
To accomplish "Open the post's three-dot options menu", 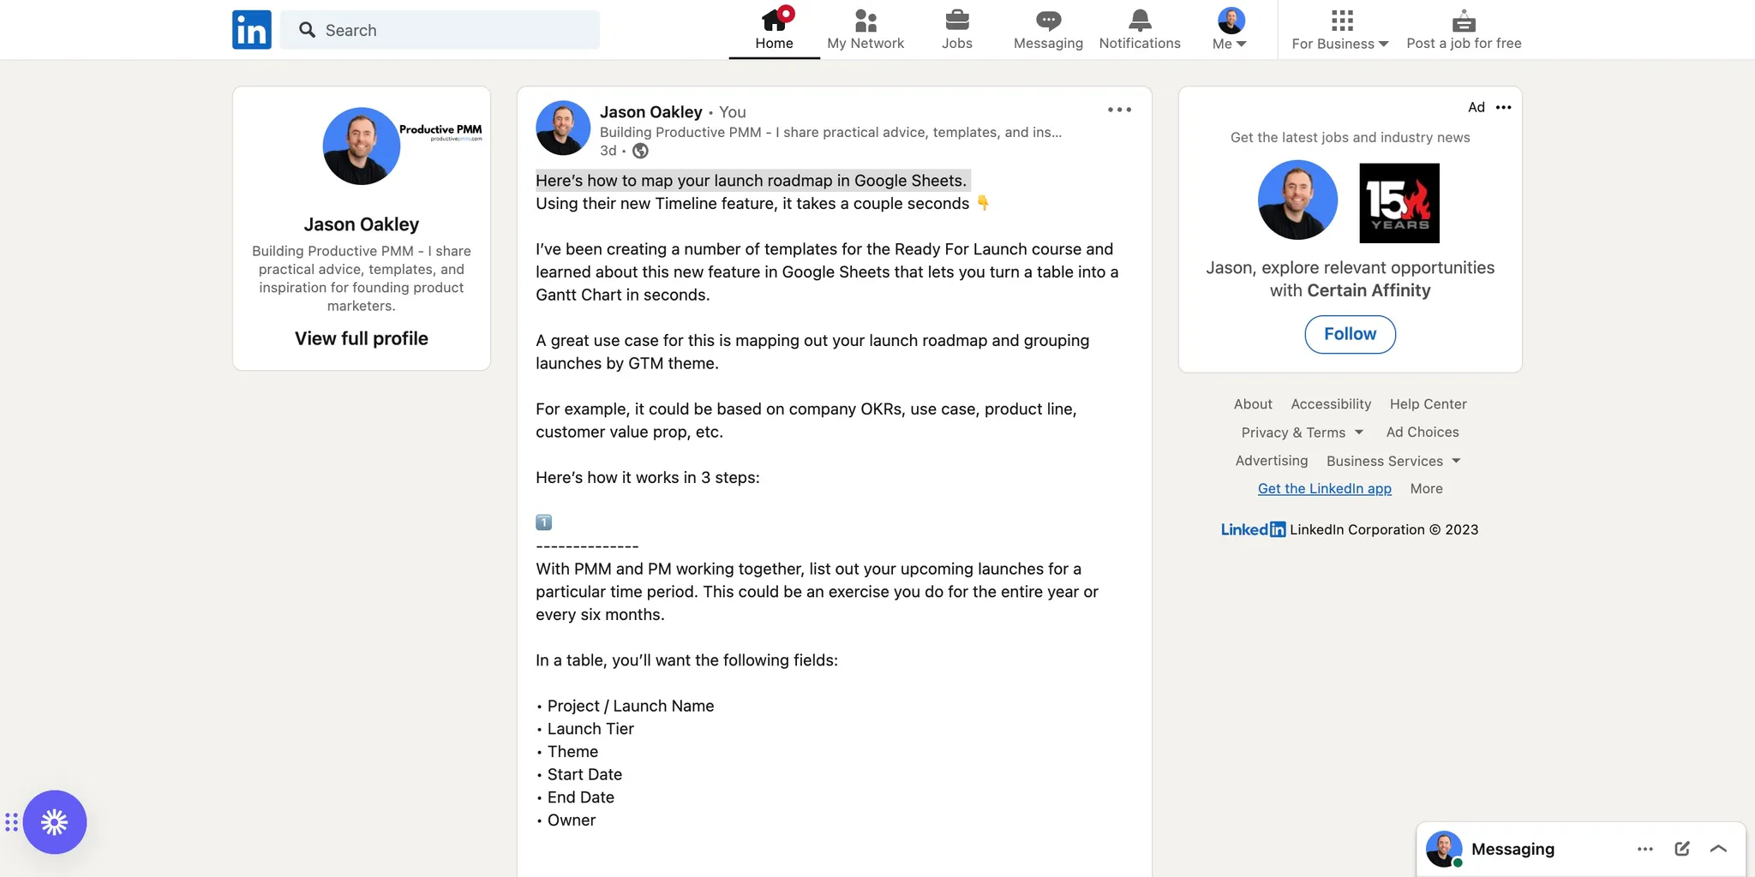I will (x=1119, y=110).
